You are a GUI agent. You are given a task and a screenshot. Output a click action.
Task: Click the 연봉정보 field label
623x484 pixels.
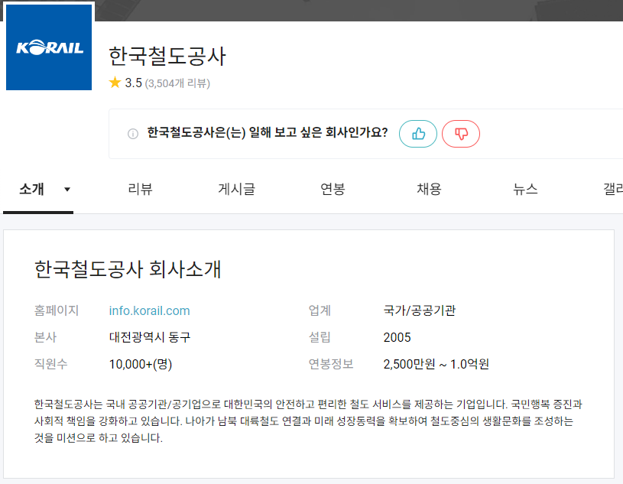330,364
